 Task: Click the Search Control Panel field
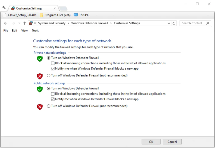(193, 23)
